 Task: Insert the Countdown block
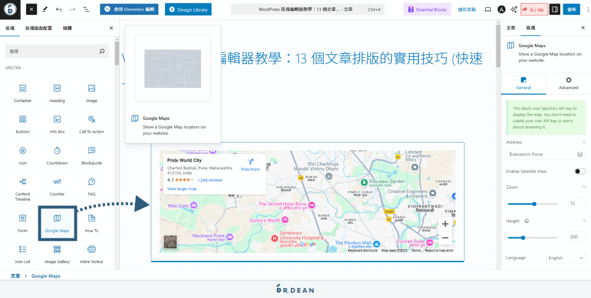57,156
